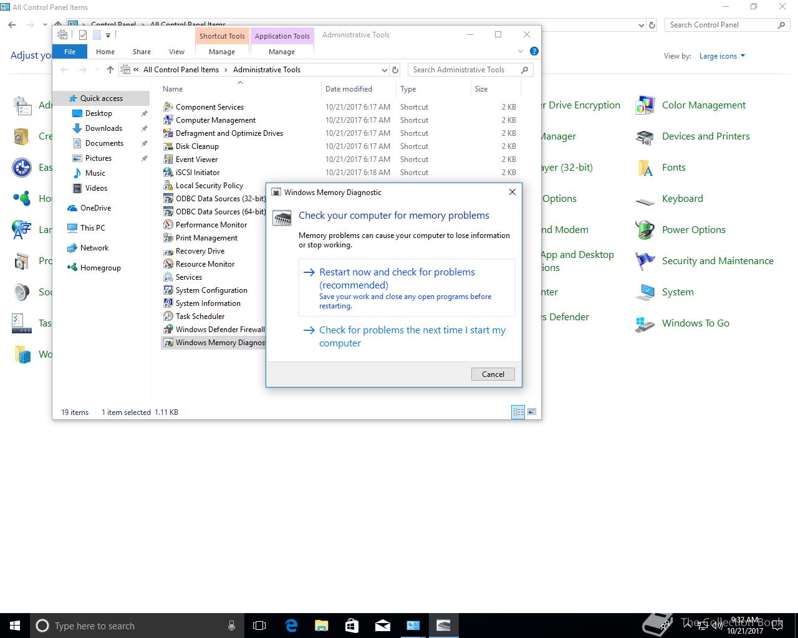The image size is (798, 638).
Task: Select Quick access in navigation pane
Action: tap(101, 98)
